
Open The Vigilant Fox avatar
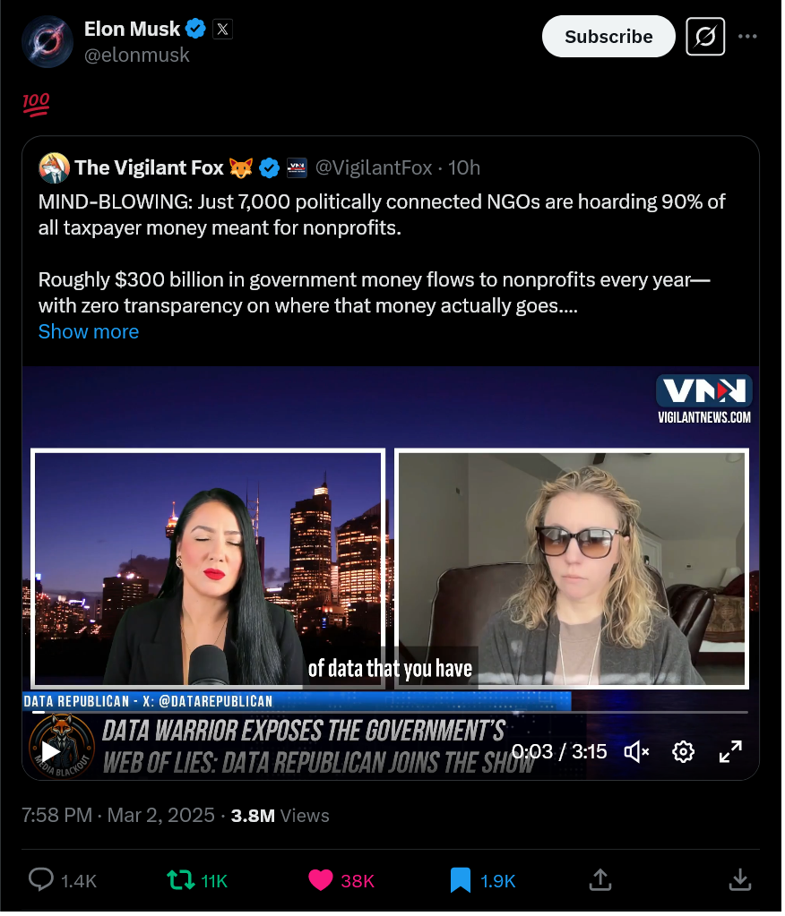coord(54,169)
